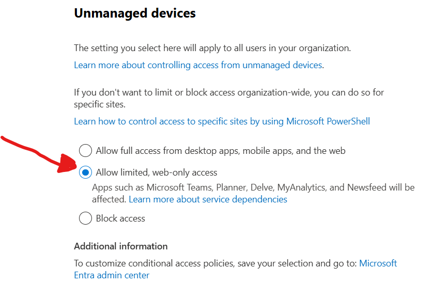
Task: Click the "Additional information" heading
Action: click(121, 246)
